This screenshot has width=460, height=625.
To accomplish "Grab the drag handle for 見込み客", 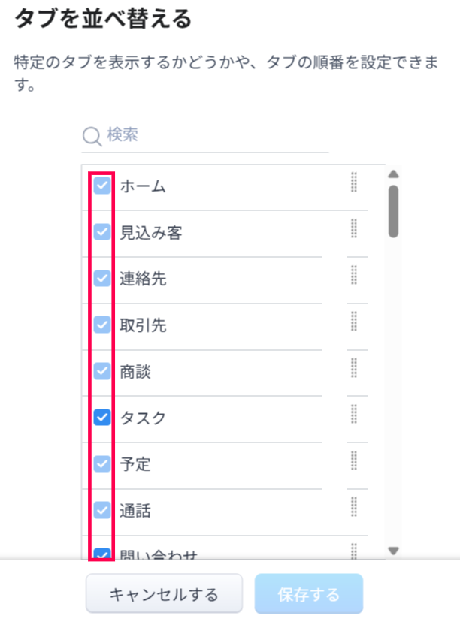I will click(354, 230).
